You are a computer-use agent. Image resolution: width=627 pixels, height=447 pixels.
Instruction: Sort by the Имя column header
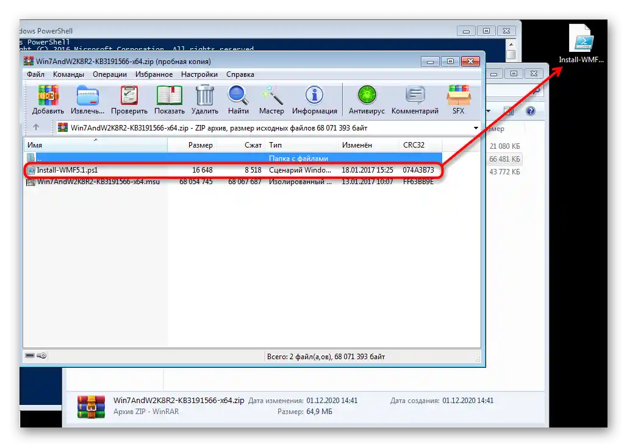click(96, 145)
